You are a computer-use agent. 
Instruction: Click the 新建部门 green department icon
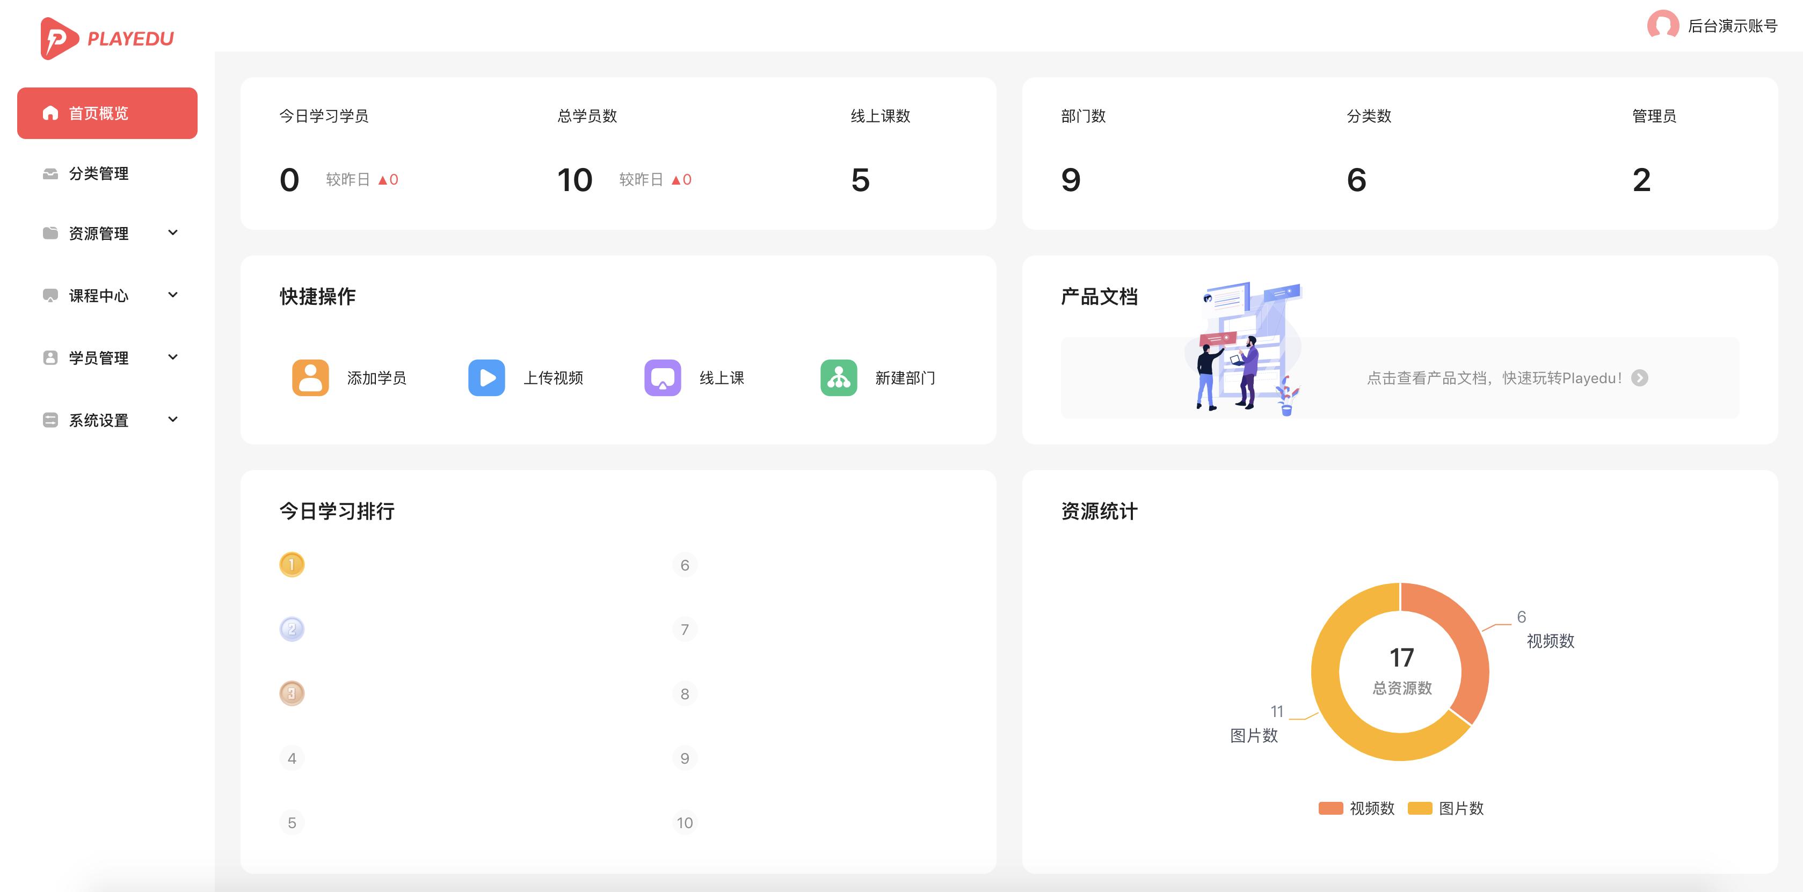point(839,378)
